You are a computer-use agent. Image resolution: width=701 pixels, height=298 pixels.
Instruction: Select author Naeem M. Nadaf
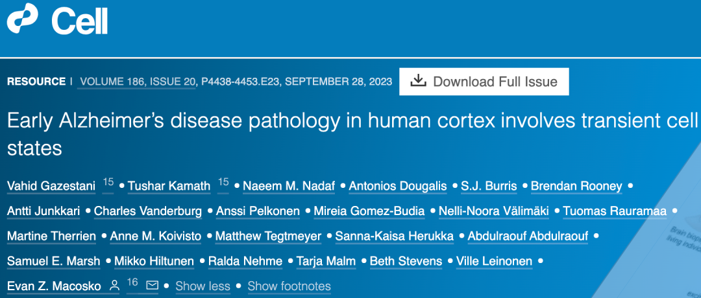(289, 187)
